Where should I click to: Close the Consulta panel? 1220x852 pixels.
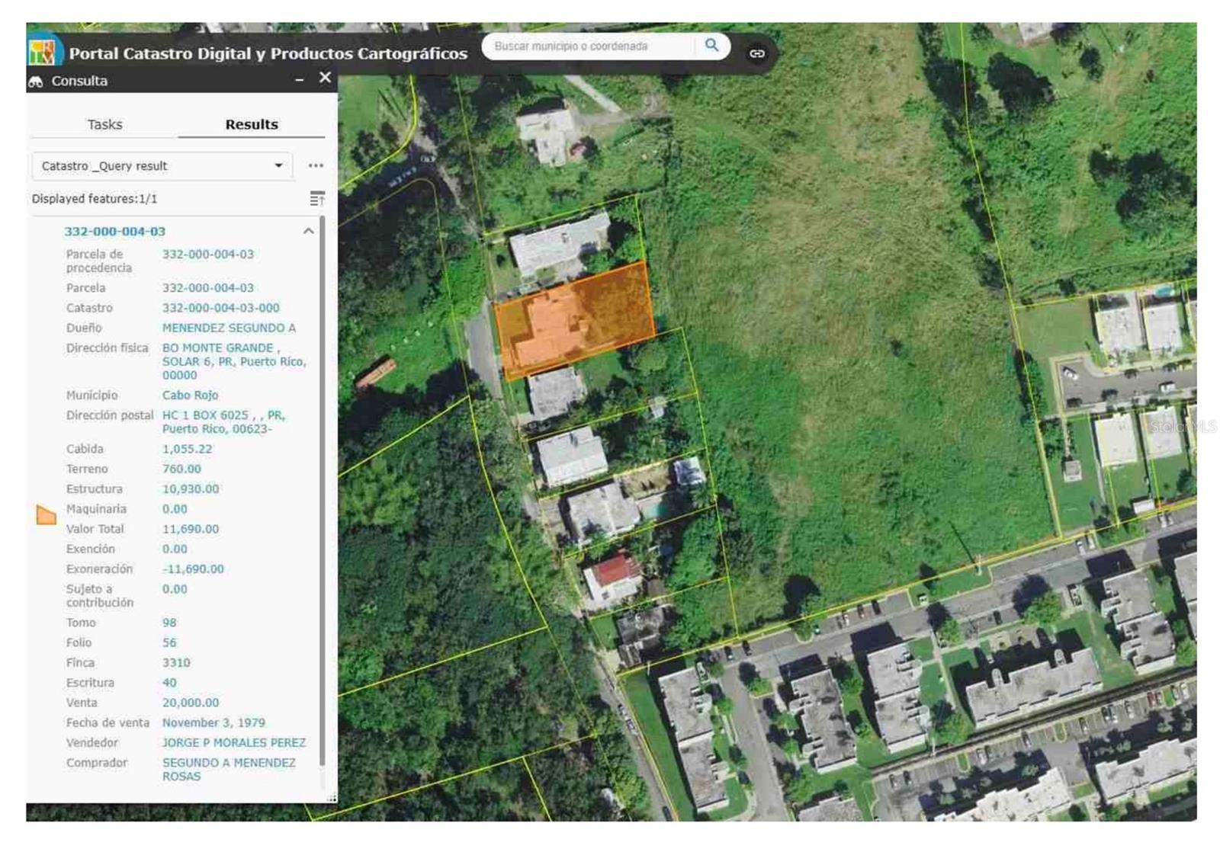coord(325,78)
